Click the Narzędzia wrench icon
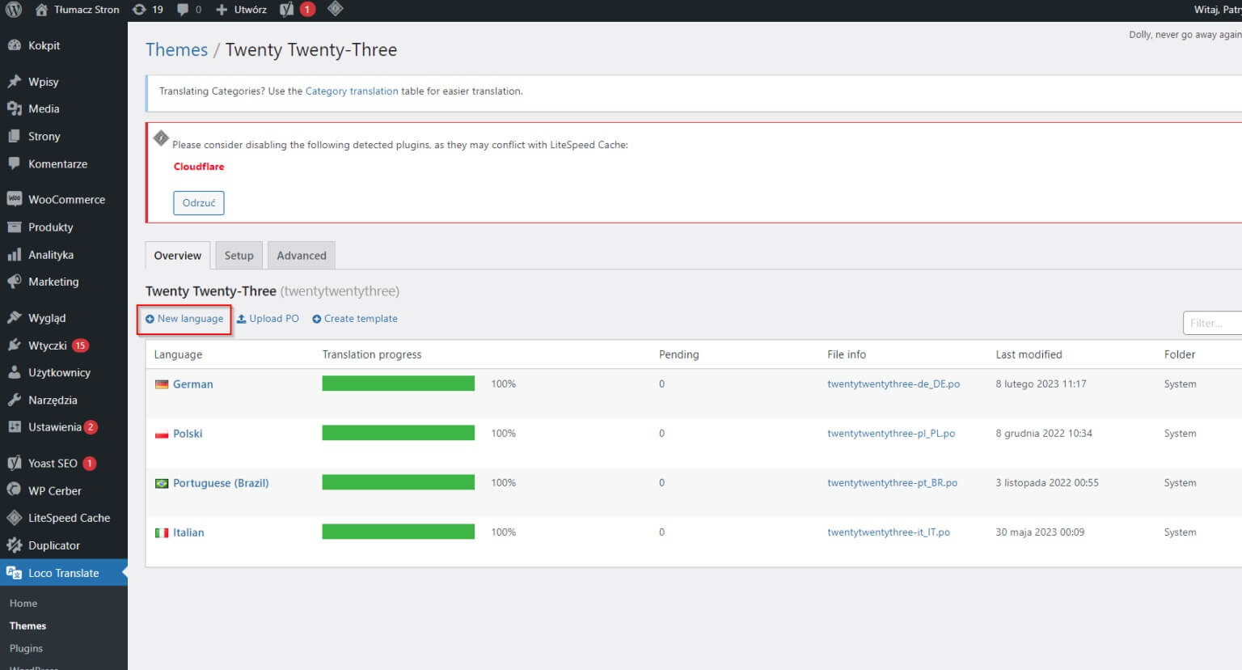 click(x=15, y=400)
